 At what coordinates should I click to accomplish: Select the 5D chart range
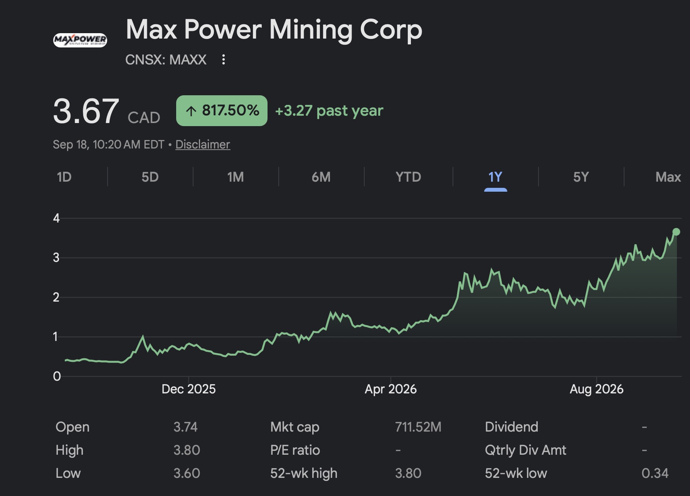150,177
